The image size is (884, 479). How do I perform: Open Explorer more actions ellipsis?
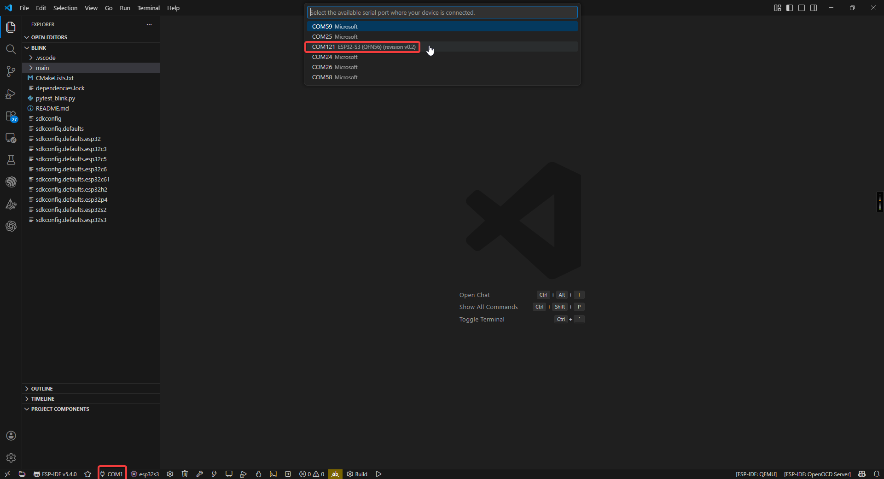tap(149, 24)
